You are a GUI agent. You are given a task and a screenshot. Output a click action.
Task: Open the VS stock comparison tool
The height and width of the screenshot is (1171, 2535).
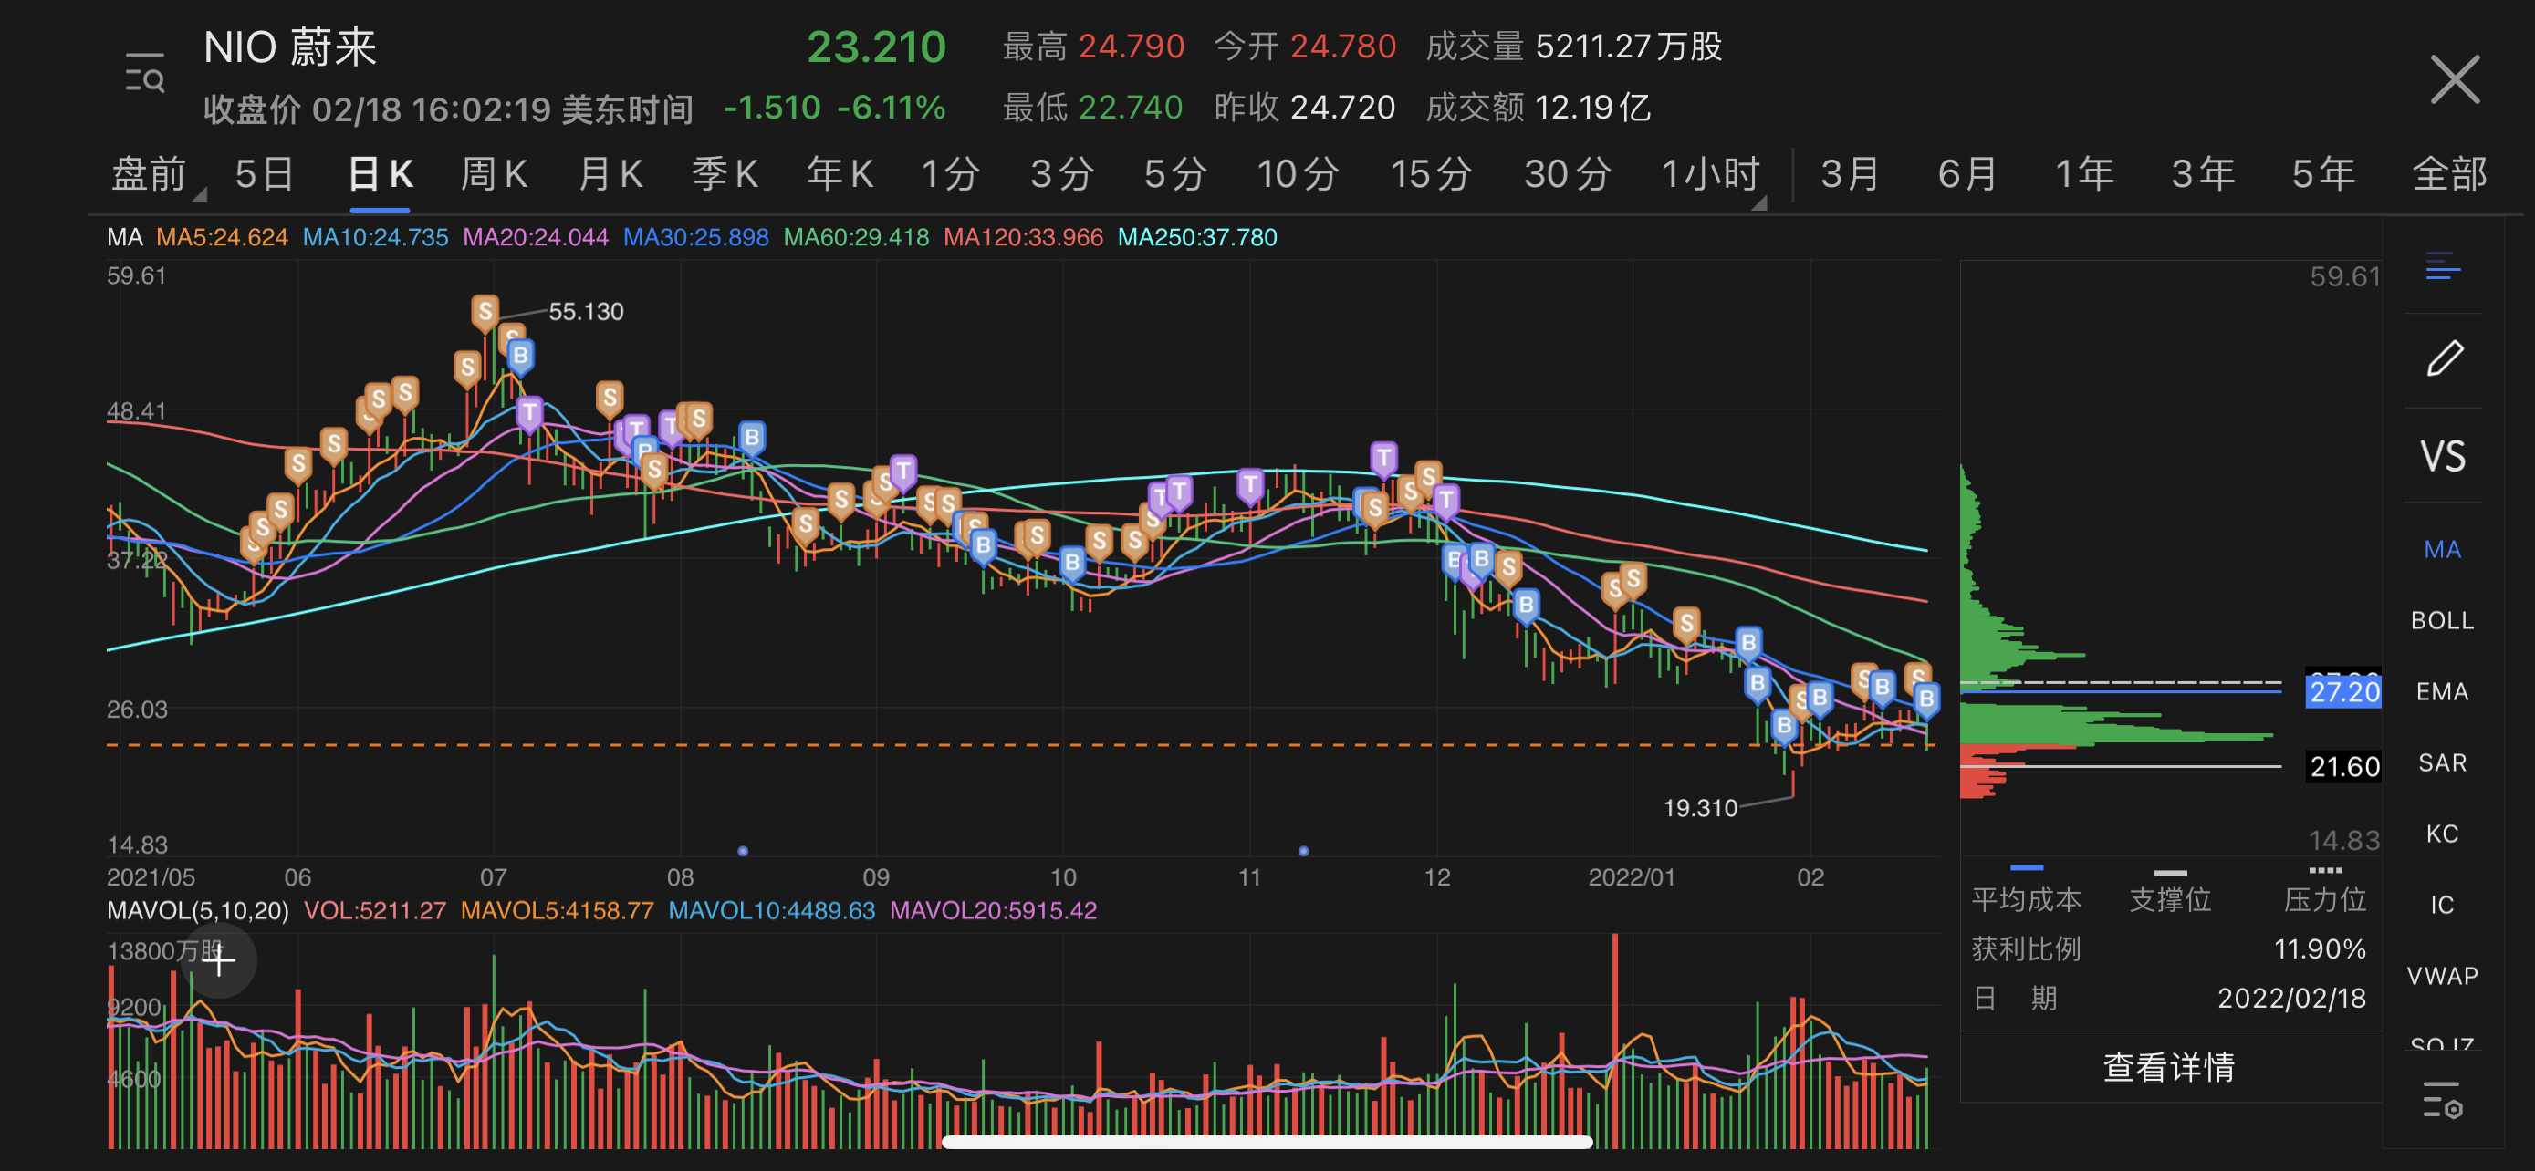coord(2442,455)
